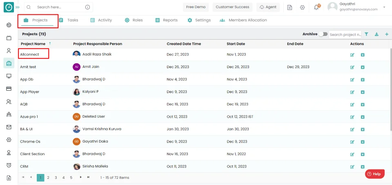Open sidebar user badge icon
This screenshot has width=392, height=185.
(9, 152)
